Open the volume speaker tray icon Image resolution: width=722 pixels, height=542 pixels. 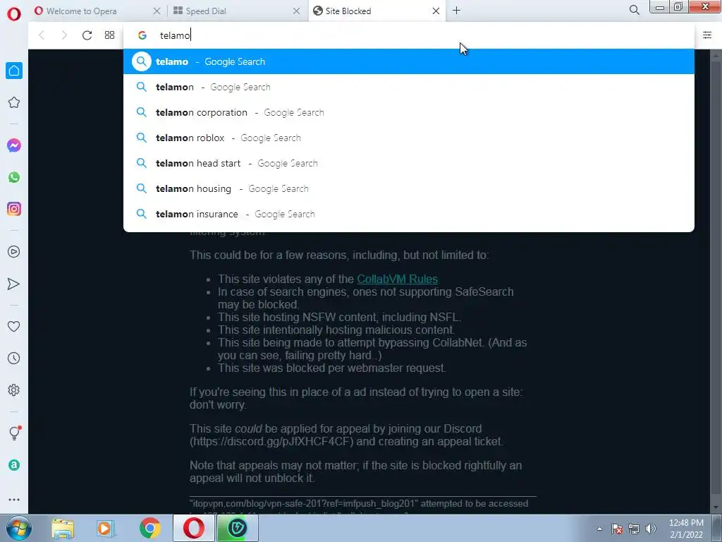(651, 529)
